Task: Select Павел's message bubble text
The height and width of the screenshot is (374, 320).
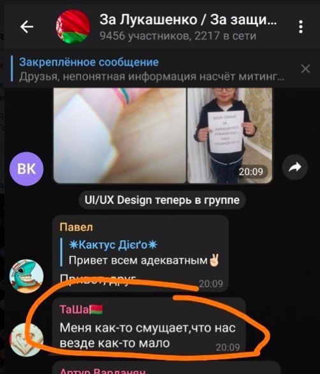Action: click(x=98, y=278)
